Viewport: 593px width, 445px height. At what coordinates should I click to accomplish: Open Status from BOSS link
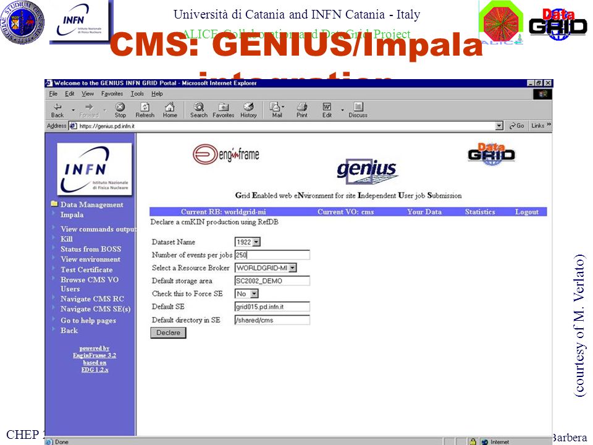[x=91, y=249]
